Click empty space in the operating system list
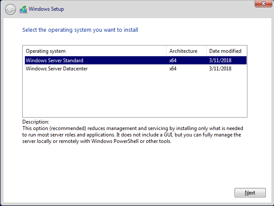Image resolution: width=274 pixels, height=206 pixels. [129, 94]
